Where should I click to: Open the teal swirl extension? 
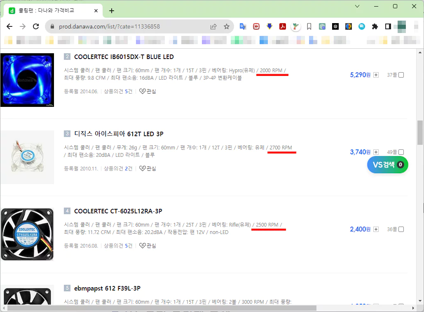click(322, 26)
